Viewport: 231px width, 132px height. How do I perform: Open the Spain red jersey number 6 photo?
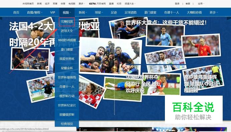[x=201, y=46]
